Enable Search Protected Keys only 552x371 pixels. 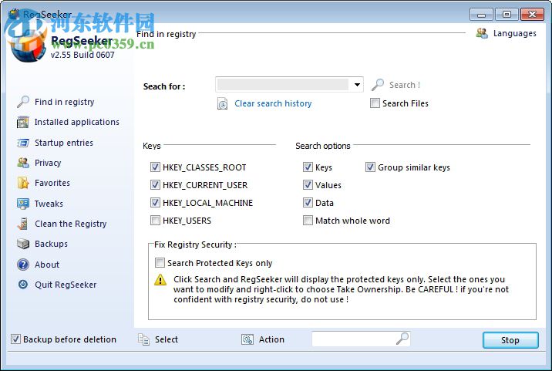pos(160,263)
